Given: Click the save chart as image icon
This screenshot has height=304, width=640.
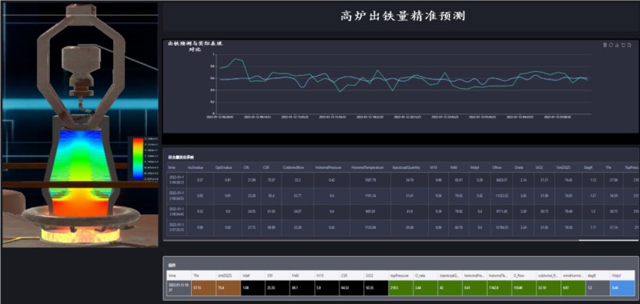Looking at the screenshot, I should (618, 45).
